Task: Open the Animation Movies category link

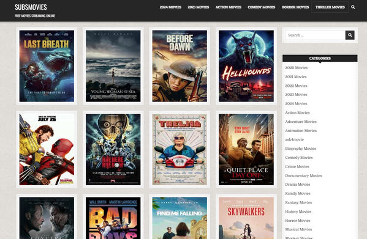Action: [301, 131]
